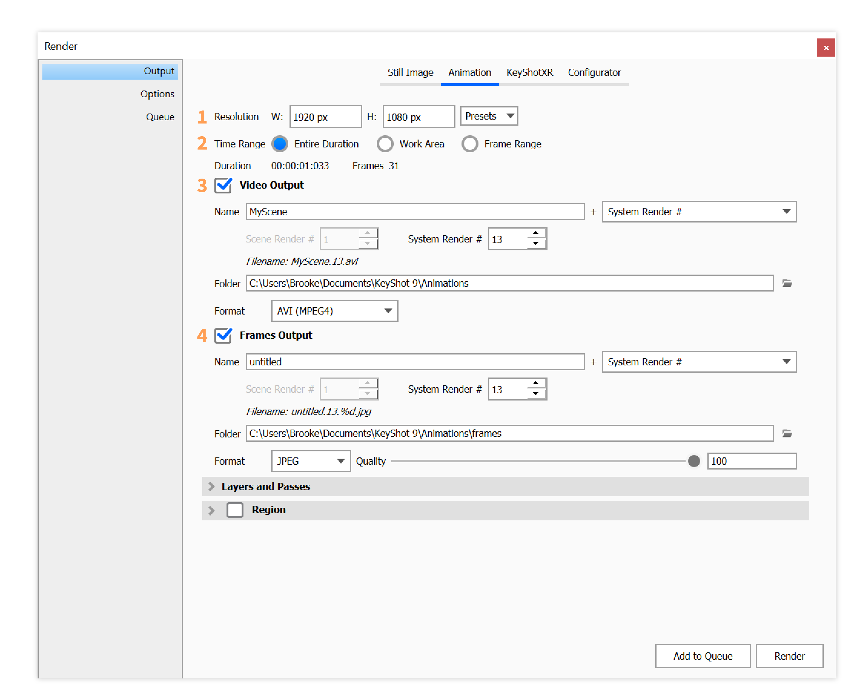Image resolution: width=857 pixels, height=699 pixels.
Task: Select Work Area time range
Action: [x=385, y=144]
